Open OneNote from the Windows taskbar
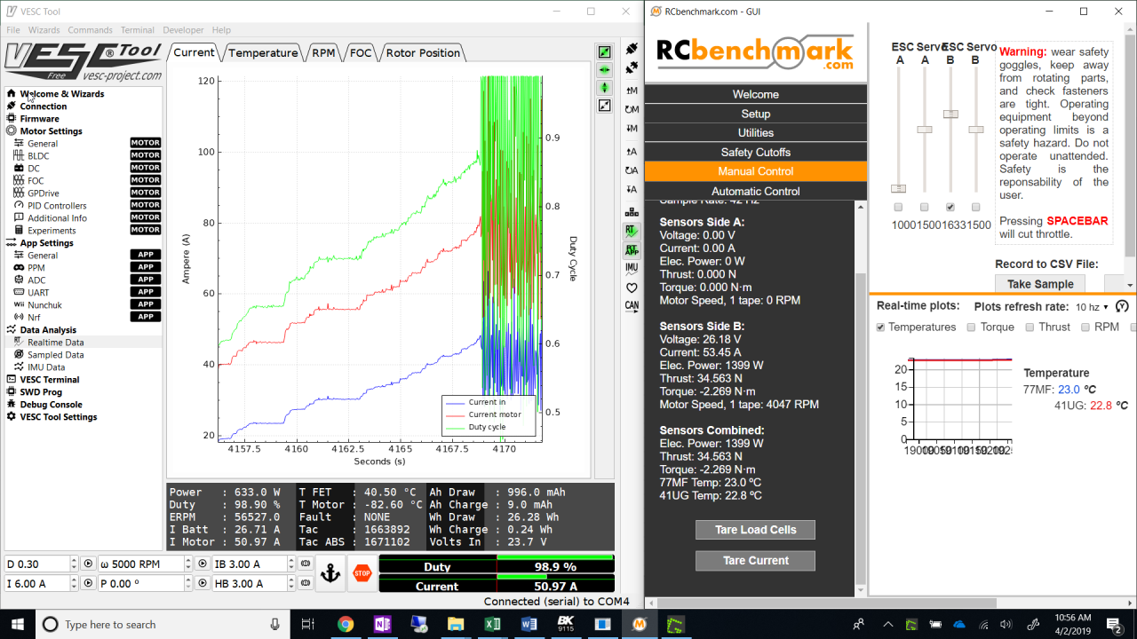Screen dimensions: 1137x639 click(x=383, y=624)
